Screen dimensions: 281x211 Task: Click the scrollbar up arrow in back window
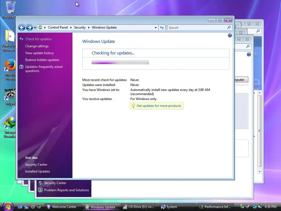point(260,93)
